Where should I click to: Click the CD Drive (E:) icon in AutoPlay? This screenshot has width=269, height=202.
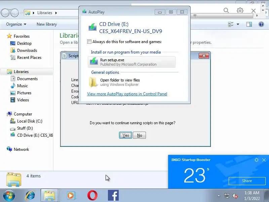pyautogui.click(x=92, y=27)
